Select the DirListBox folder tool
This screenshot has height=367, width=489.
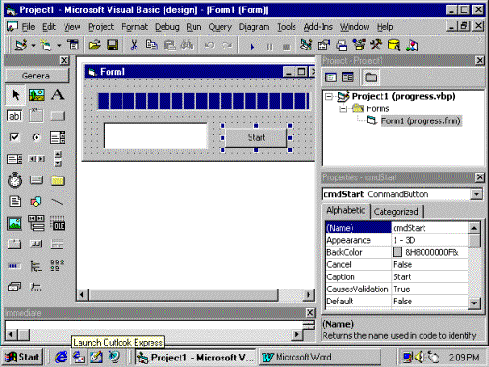click(x=58, y=180)
